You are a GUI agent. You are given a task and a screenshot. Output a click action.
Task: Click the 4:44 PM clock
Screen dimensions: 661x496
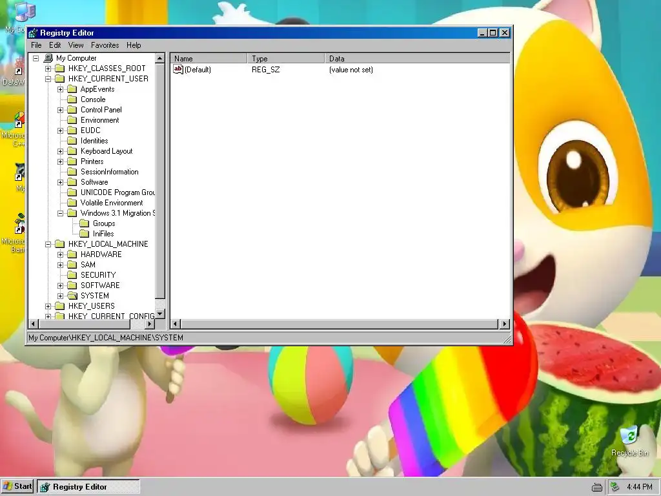[x=640, y=487]
